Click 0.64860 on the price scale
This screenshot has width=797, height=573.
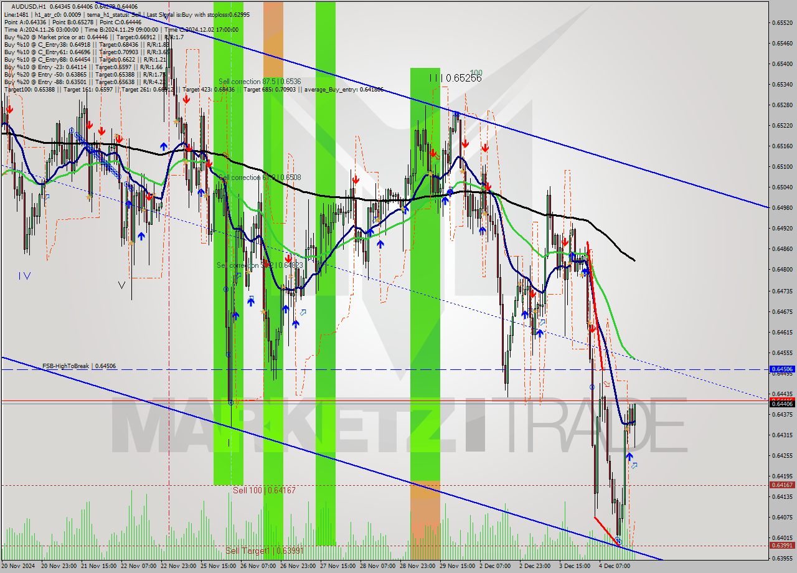782,249
